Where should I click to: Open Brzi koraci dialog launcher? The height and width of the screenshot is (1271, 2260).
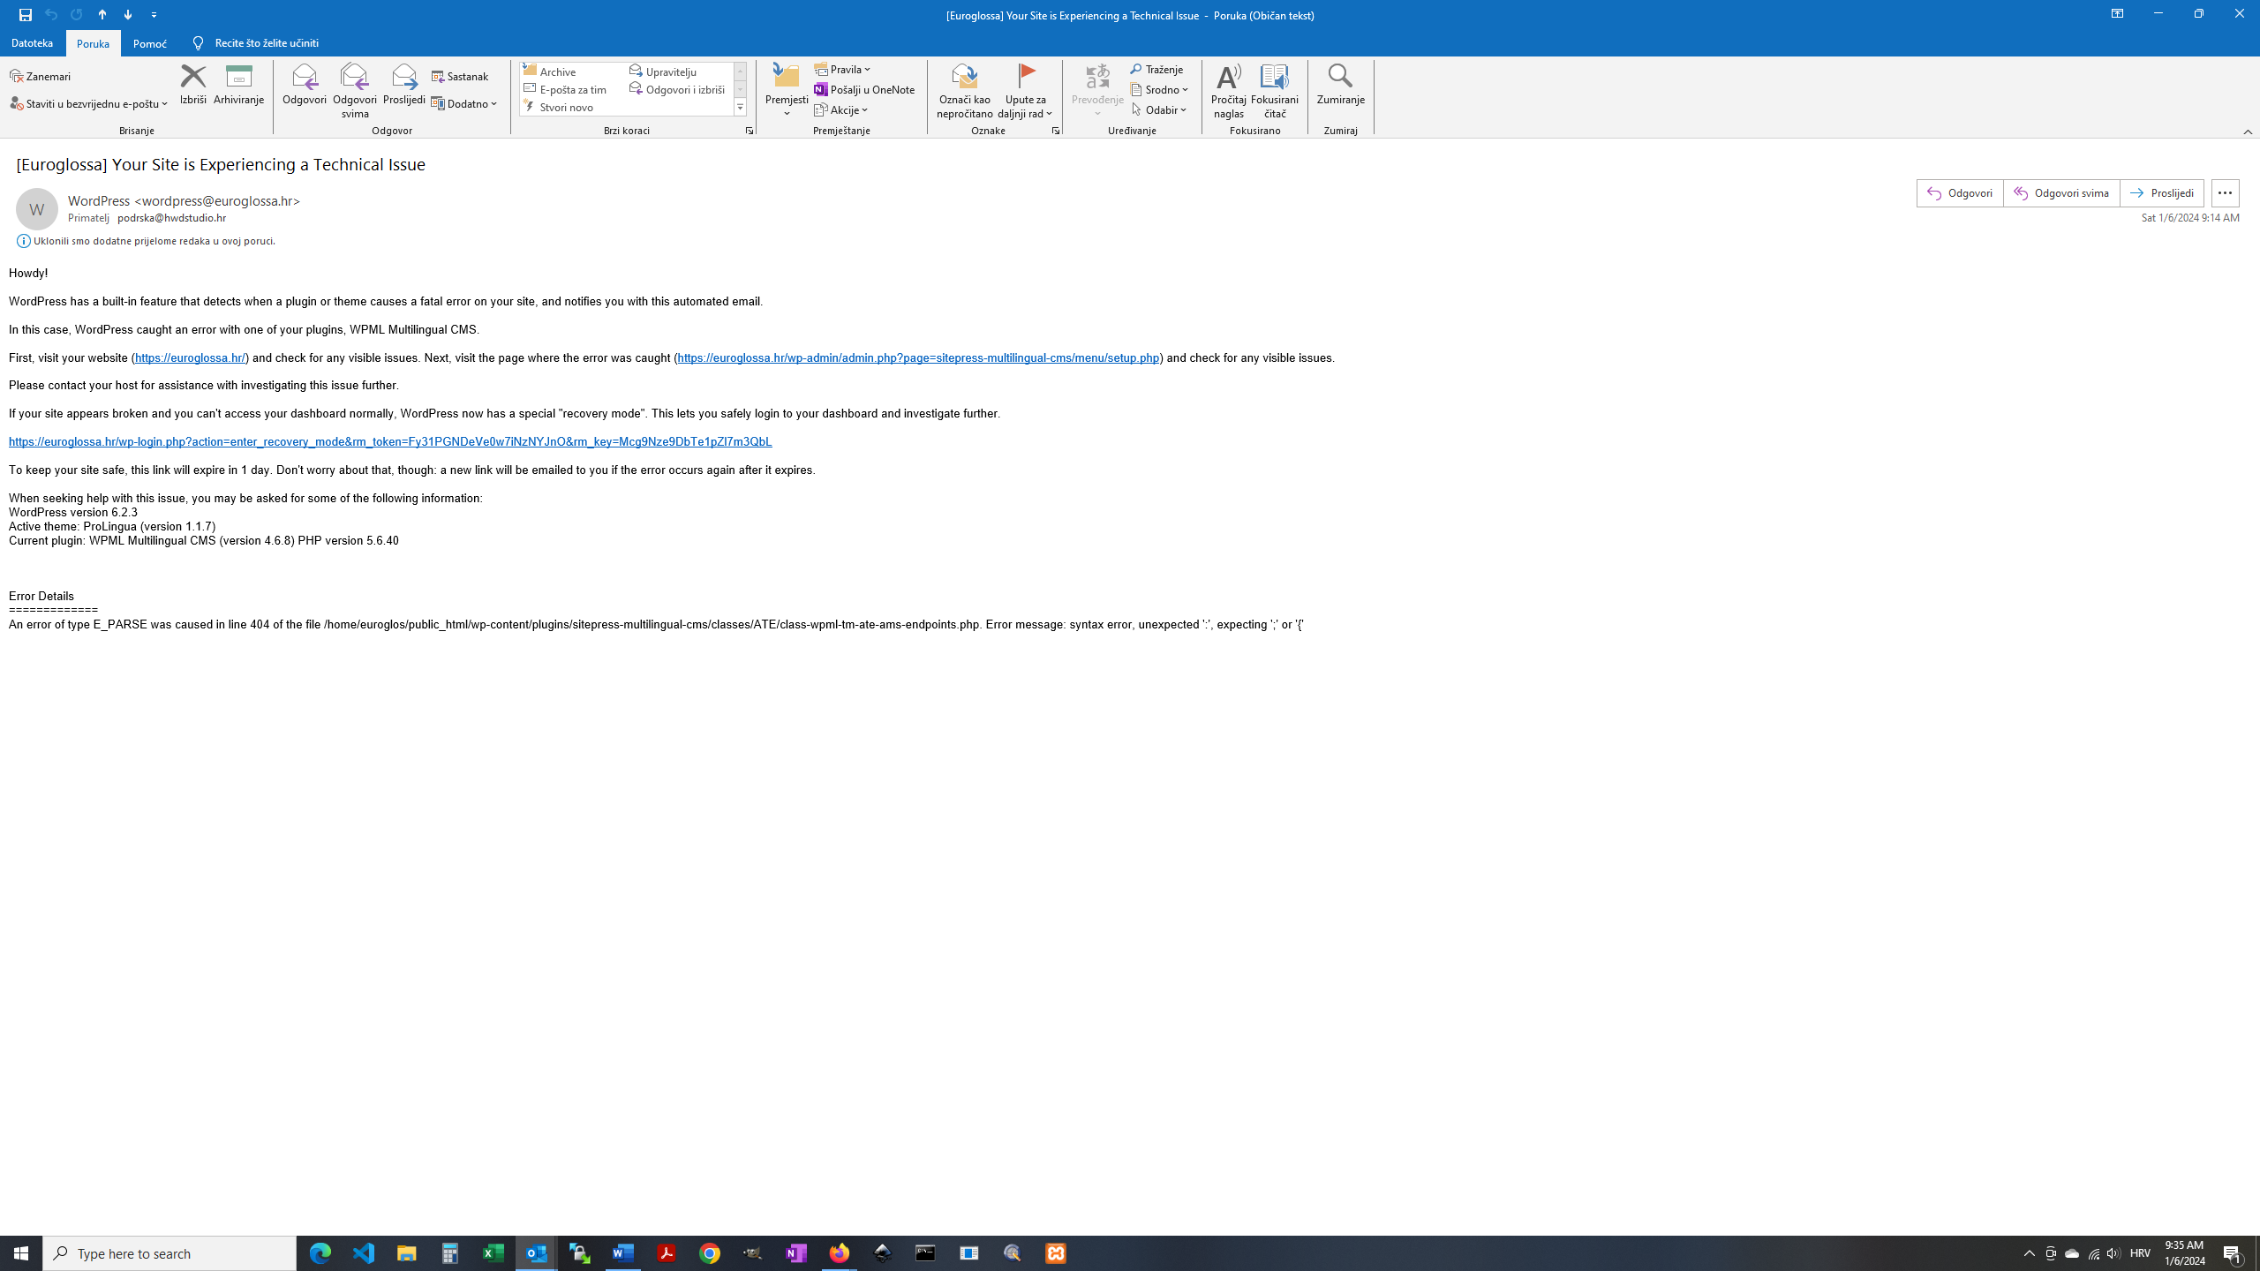tap(750, 131)
